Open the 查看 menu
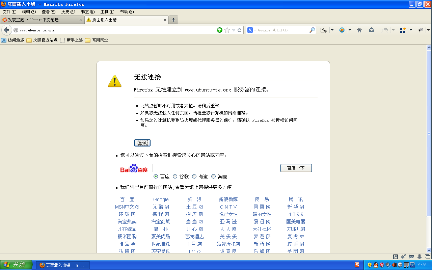The image size is (432, 270). point(48,12)
